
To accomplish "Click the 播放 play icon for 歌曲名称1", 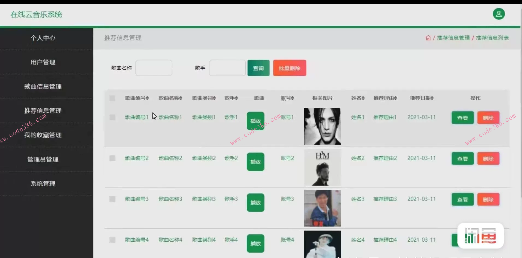I will click(255, 121).
